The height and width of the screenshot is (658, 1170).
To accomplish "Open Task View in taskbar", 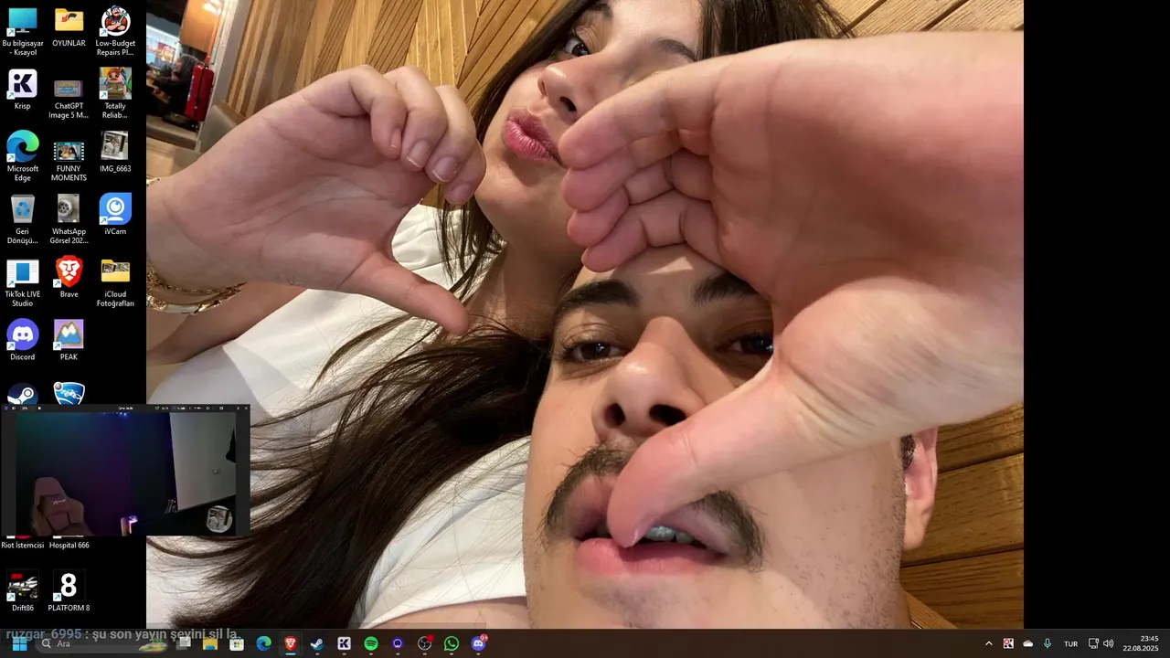I will (183, 643).
